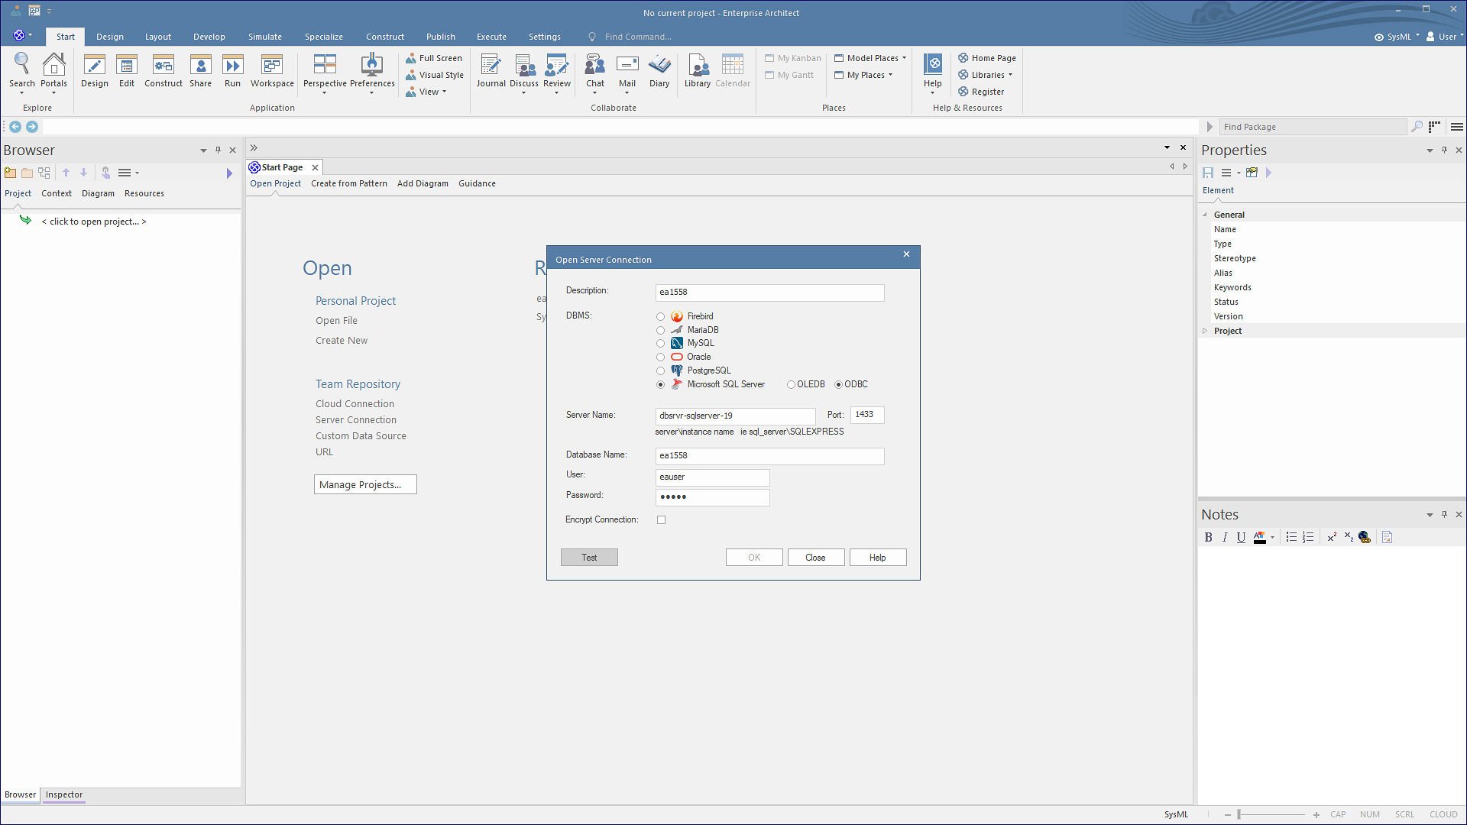The width and height of the screenshot is (1467, 825).
Task: Click the Server Name input field
Action: coord(735,416)
